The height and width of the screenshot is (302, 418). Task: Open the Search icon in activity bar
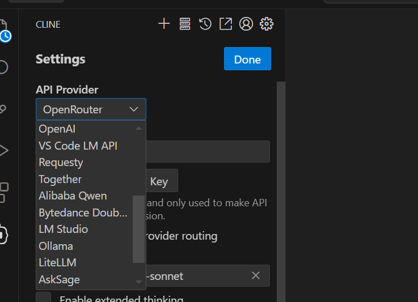[x=4, y=67]
